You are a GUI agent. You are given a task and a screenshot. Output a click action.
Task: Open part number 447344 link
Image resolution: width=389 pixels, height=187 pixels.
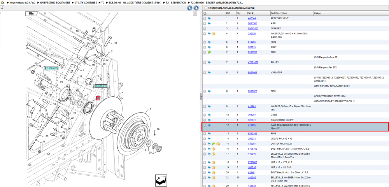tap(252, 18)
